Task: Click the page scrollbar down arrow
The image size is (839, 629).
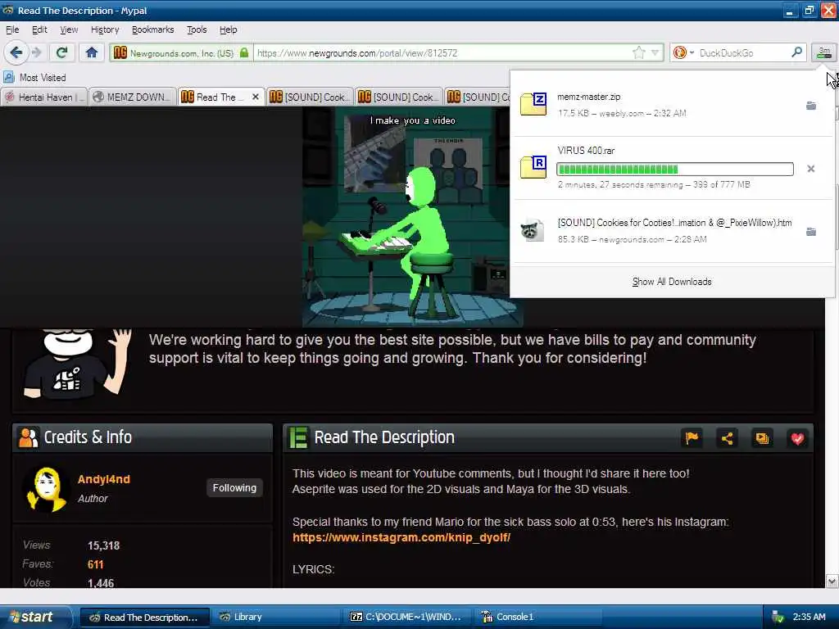Action: (832, 581)
